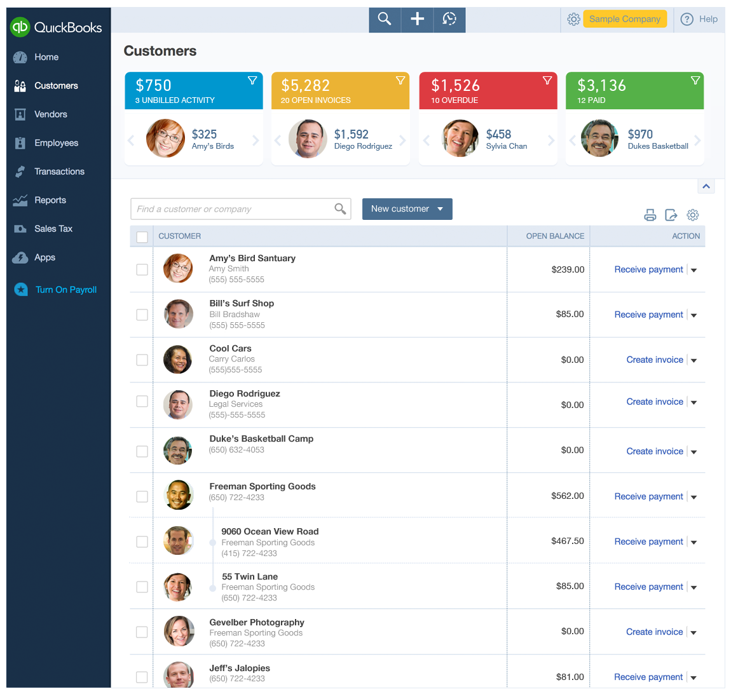The image size is (731, 694).
Task: Export the customer list icon
Action: [671, 215]
